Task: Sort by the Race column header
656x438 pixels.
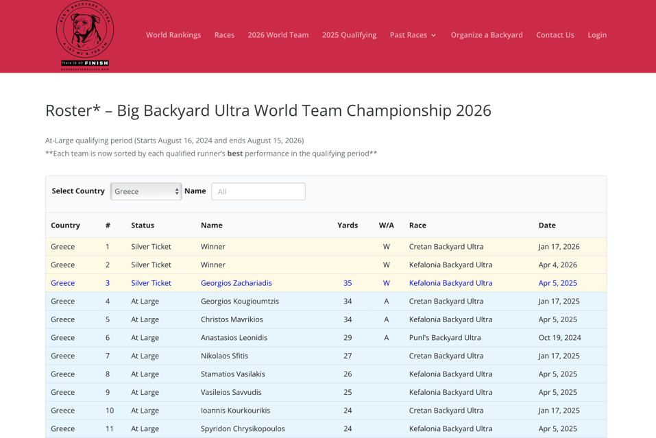Action: point(417,225)
